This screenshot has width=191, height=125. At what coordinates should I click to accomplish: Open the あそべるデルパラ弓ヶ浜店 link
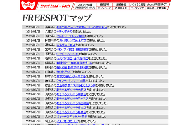coord(72,99)
